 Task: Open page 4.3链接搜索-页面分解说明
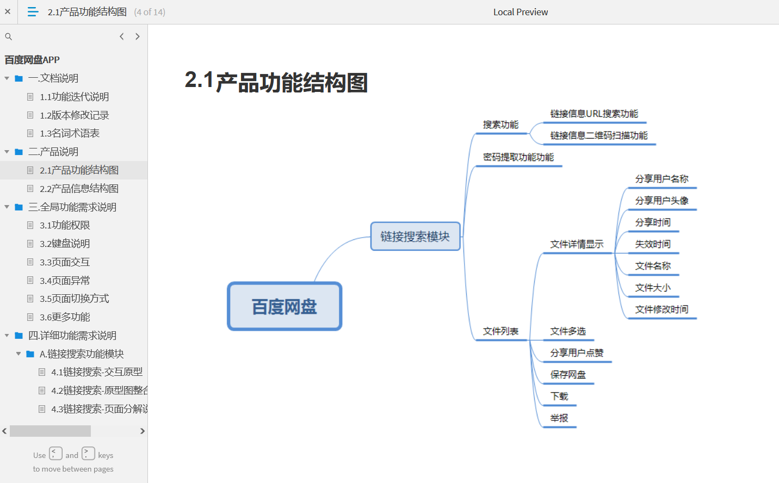pos(99,409)
